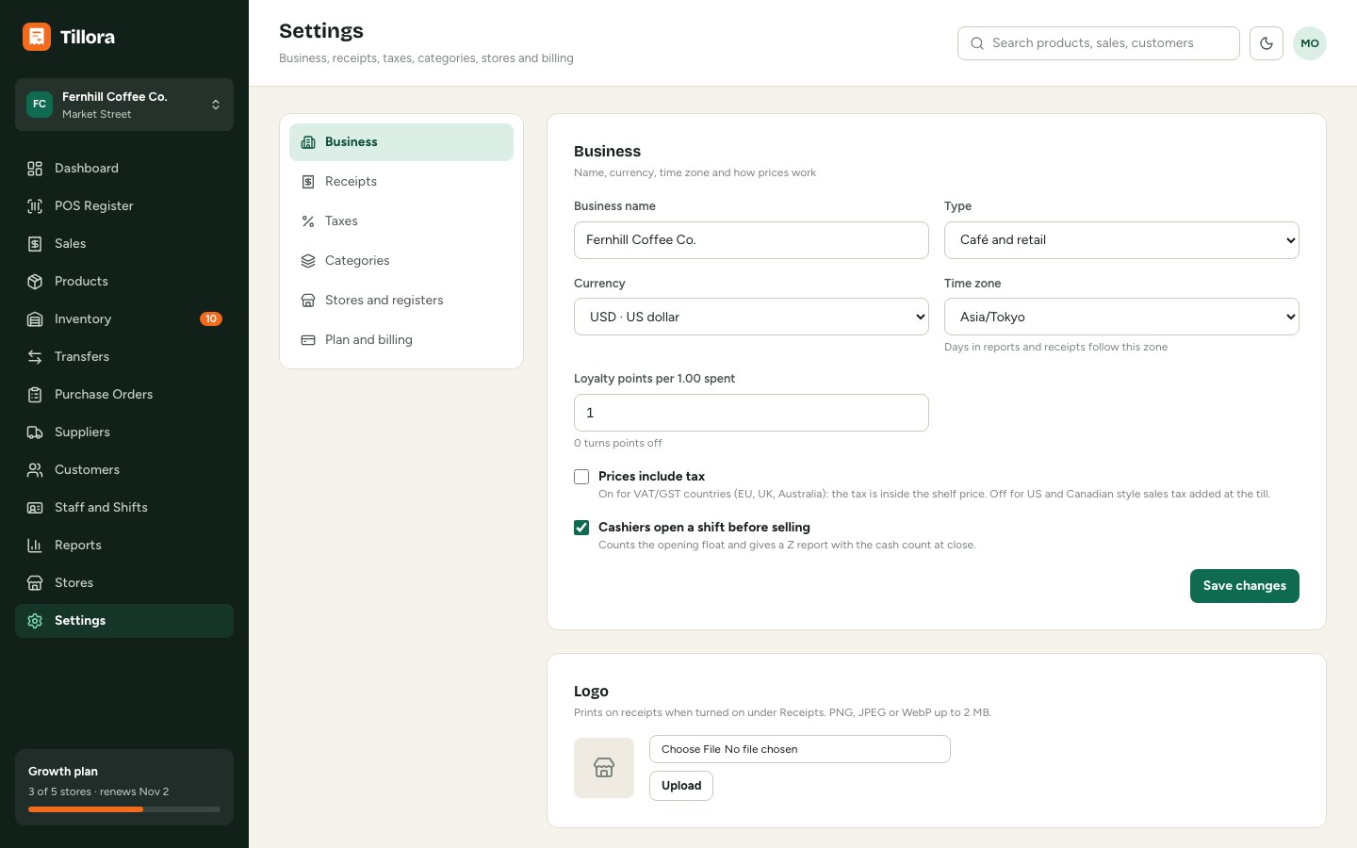
Task: Select the Business settings tab
Action: tap(401, 142)
